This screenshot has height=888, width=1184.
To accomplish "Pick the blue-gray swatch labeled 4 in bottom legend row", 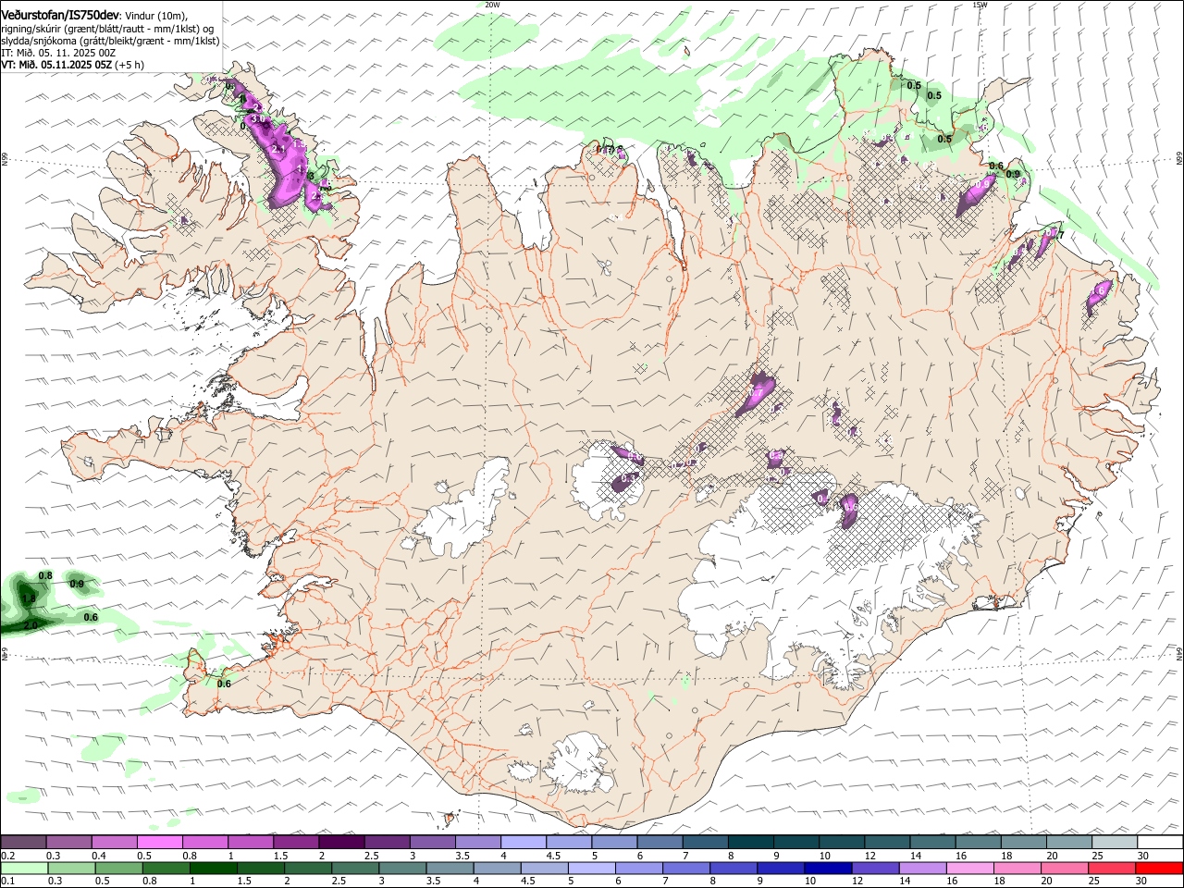I will point(497,869).
